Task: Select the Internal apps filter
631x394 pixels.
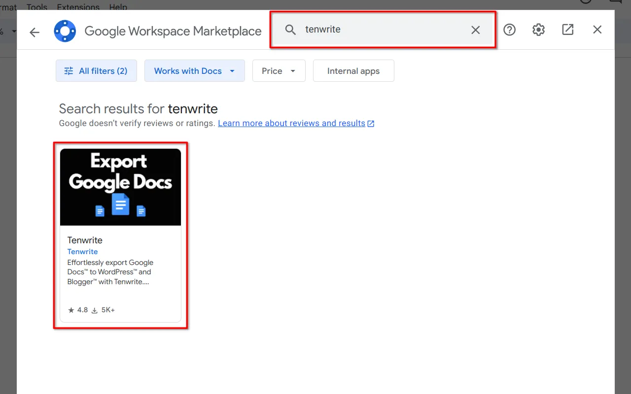Action: coord(353,70)
